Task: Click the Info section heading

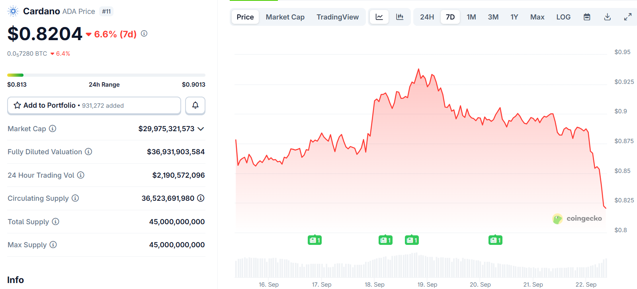Action: 16,280
